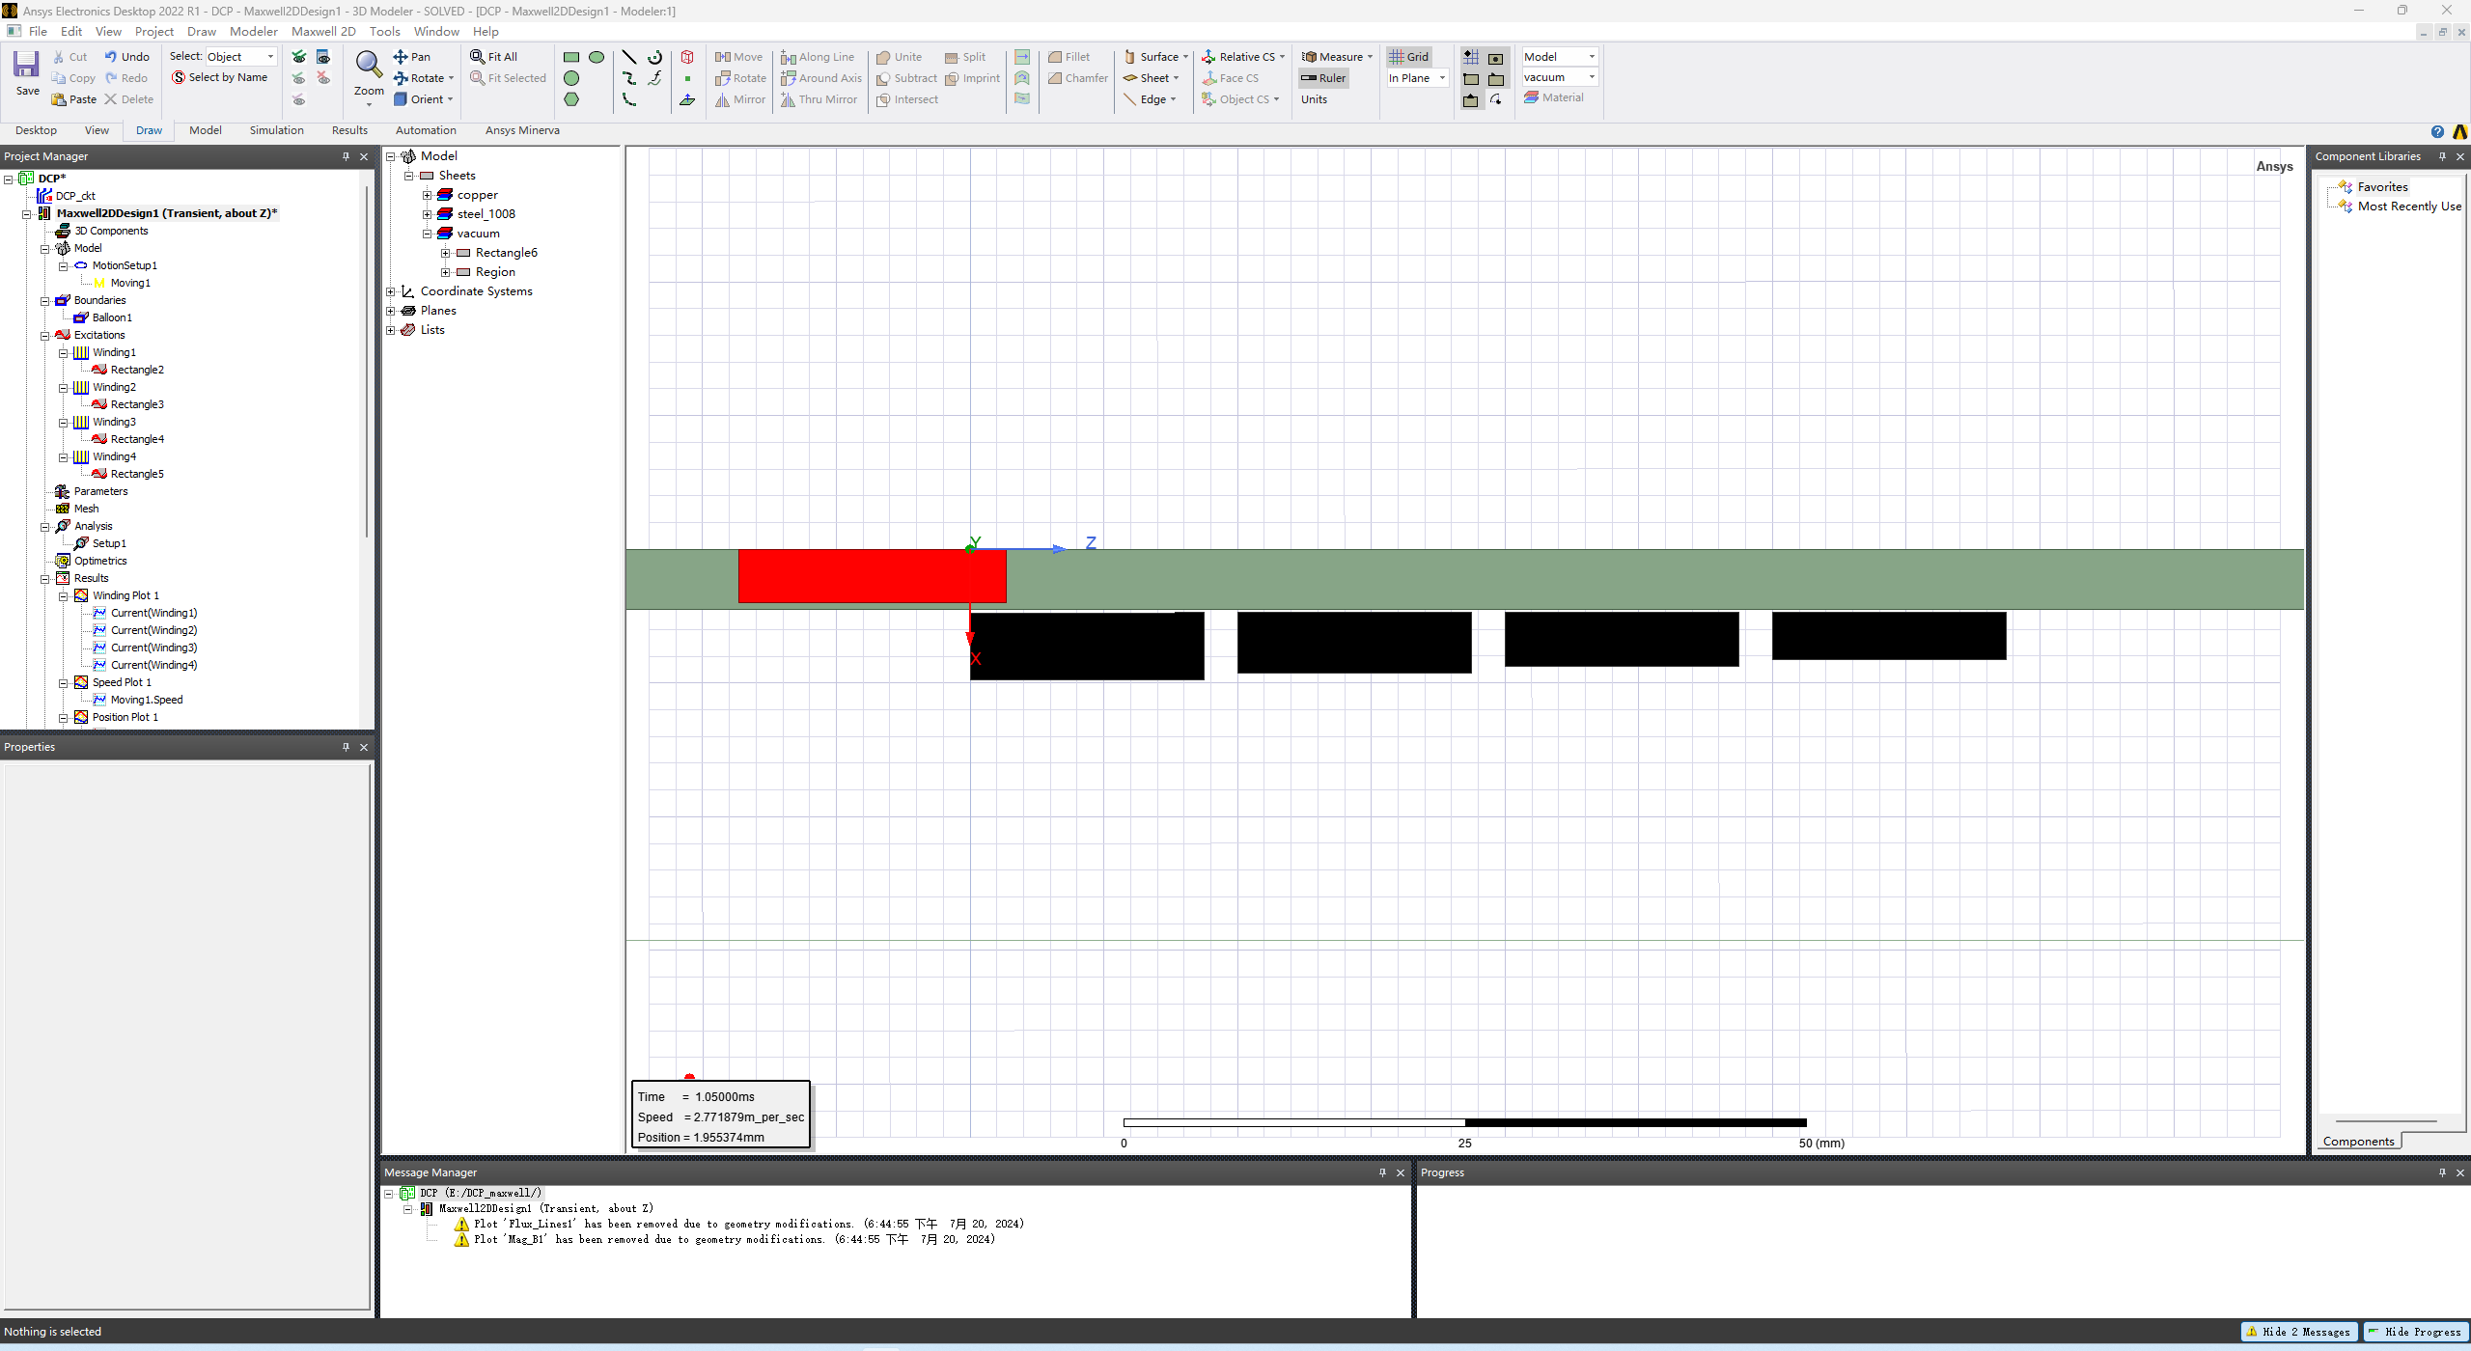Screen dimensions: 2471x1351
Task: Select the draw line tool
Action: point(629,57)
